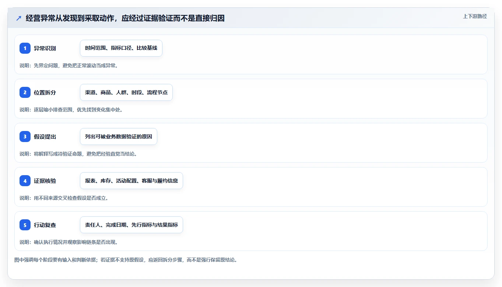Click step number 2 badge for 位置拆分
This screenshot has height=287, width=502.
point(25,92)
